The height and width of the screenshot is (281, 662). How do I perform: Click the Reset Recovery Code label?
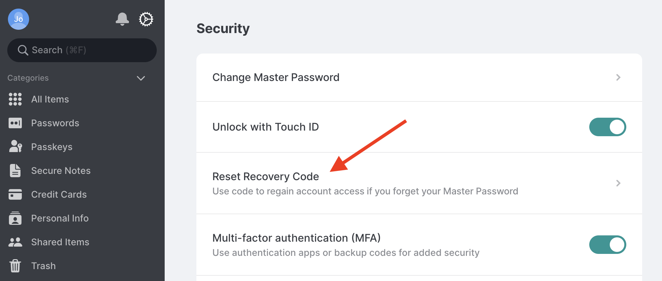266,177
